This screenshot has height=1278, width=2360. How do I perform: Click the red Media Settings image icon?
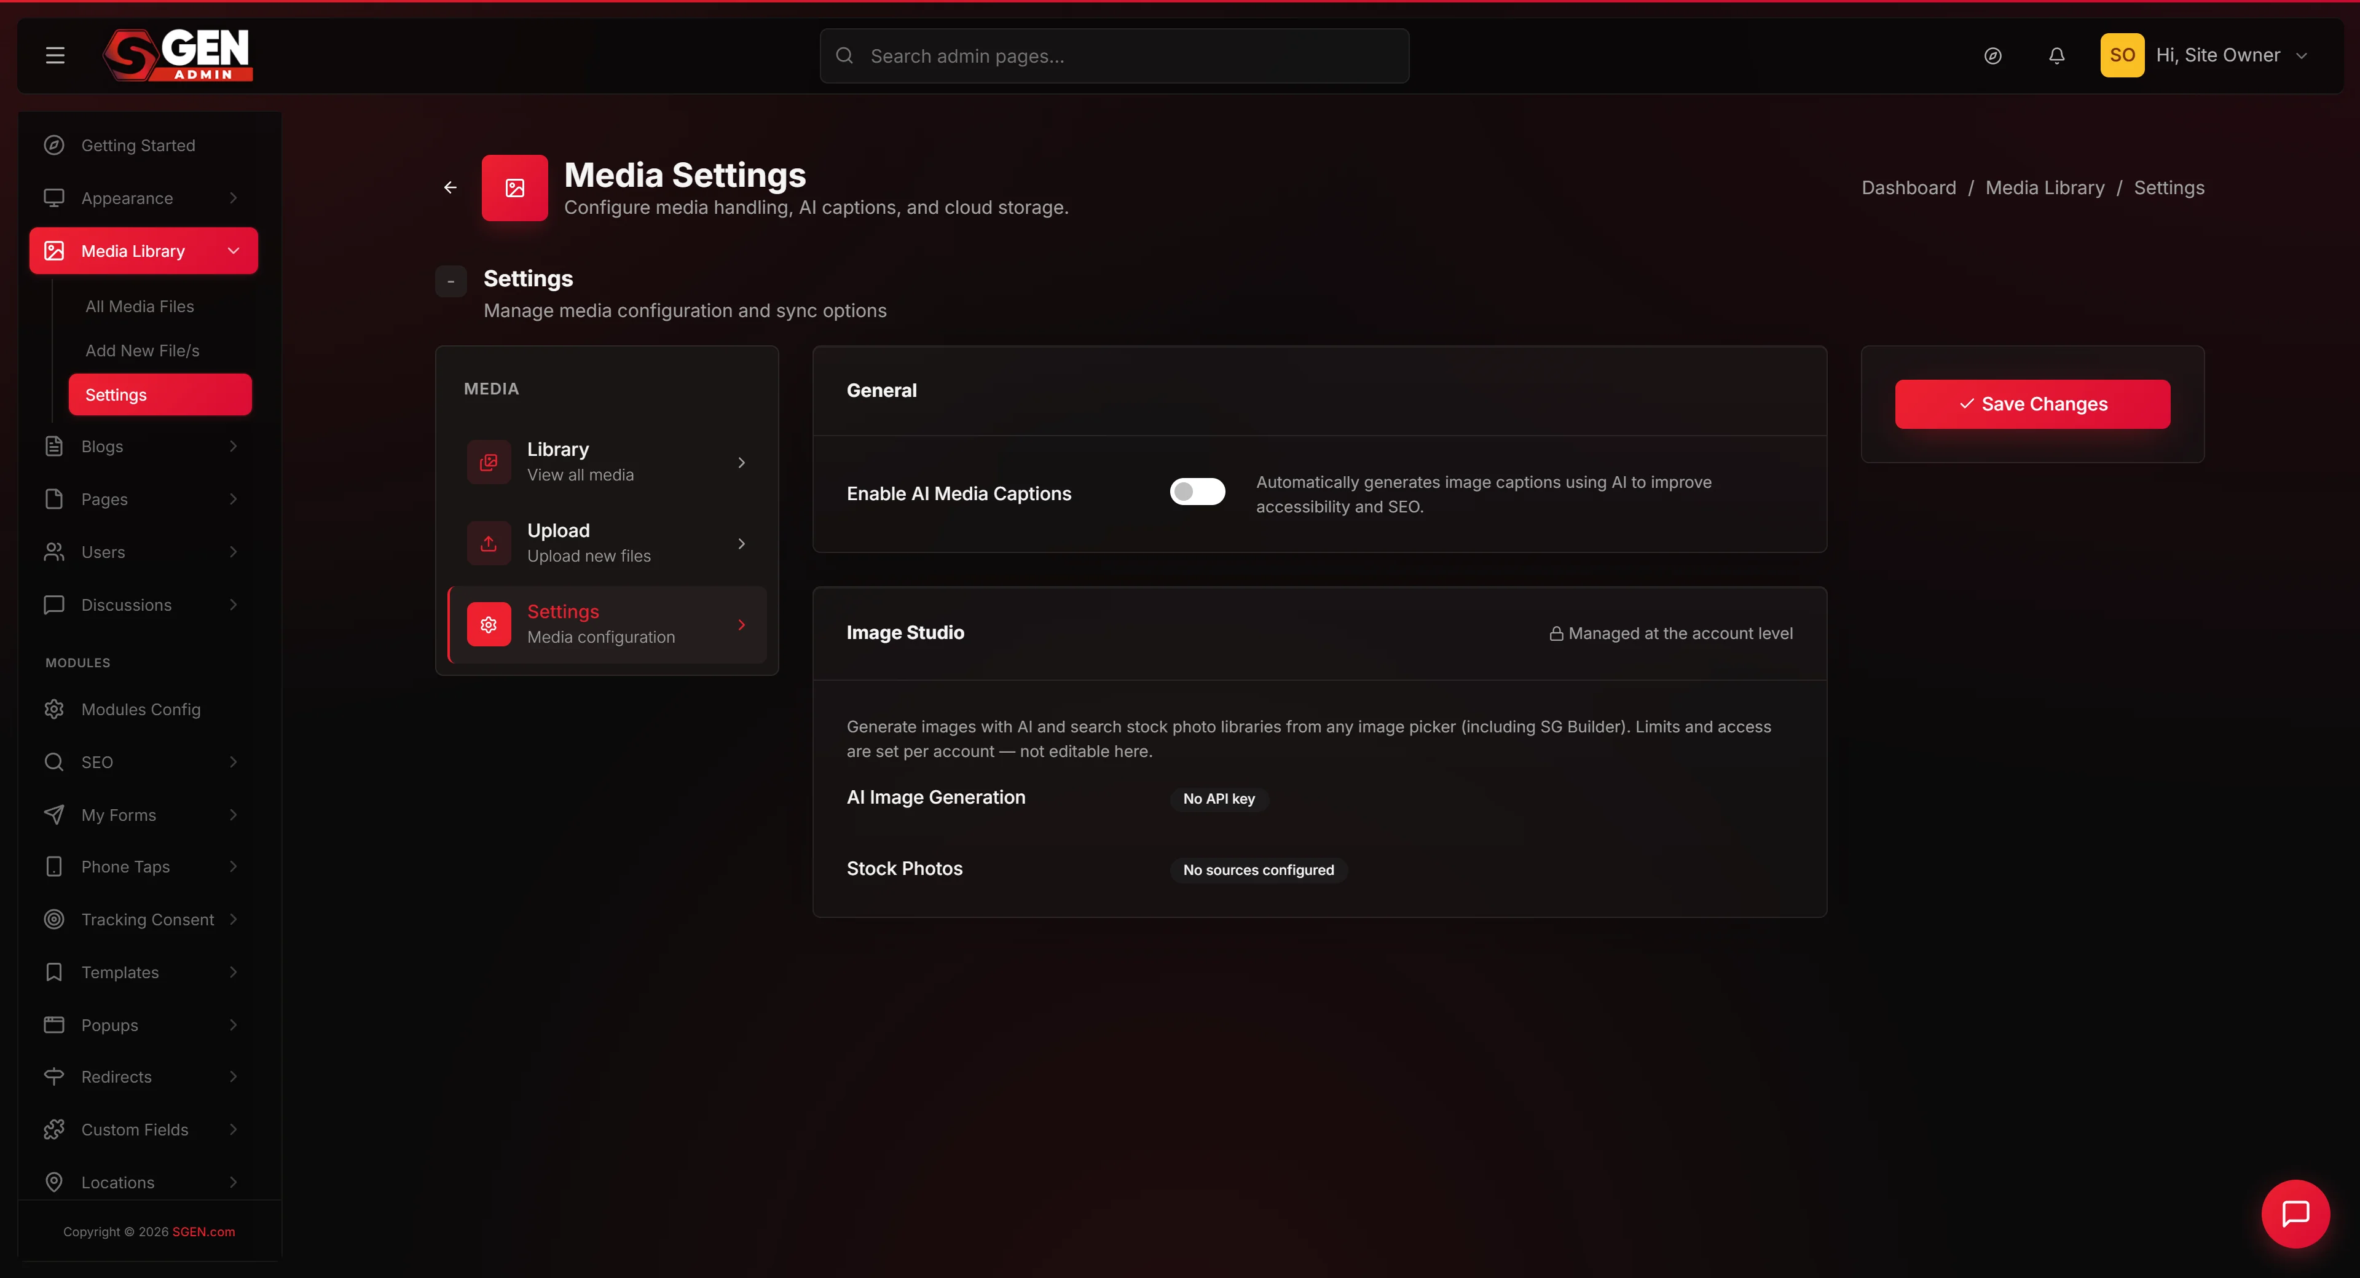coord(515,188)
